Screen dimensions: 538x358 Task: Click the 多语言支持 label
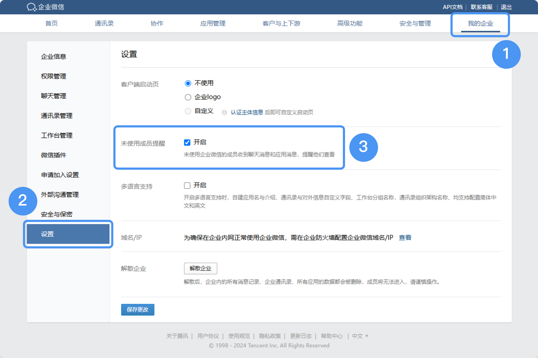pos(137,187)
